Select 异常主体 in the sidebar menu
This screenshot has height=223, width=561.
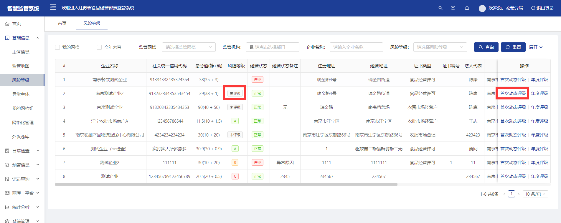21,94
